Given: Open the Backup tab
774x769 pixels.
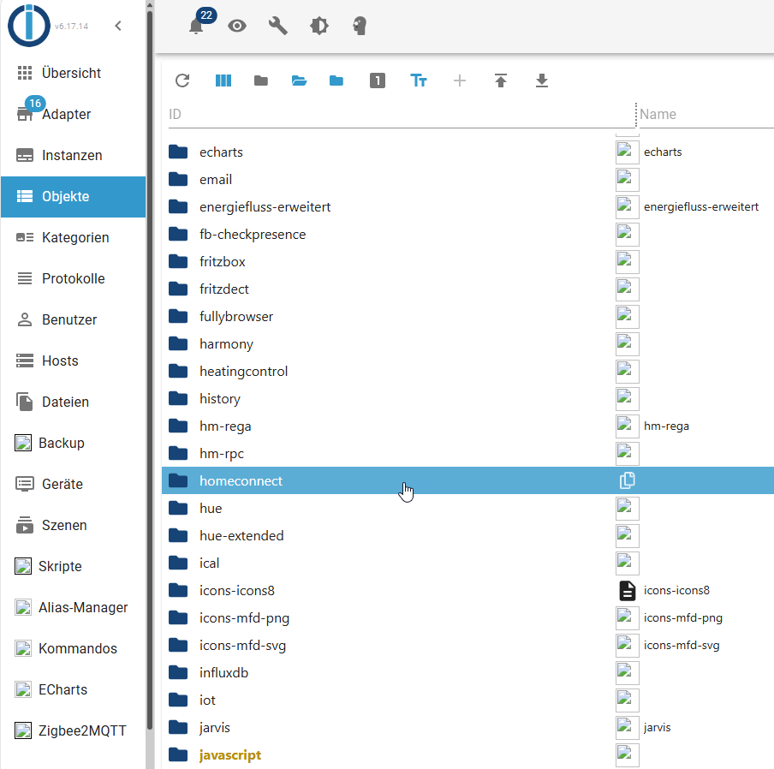Looking at the screenshot, I should tap(73, 444).
